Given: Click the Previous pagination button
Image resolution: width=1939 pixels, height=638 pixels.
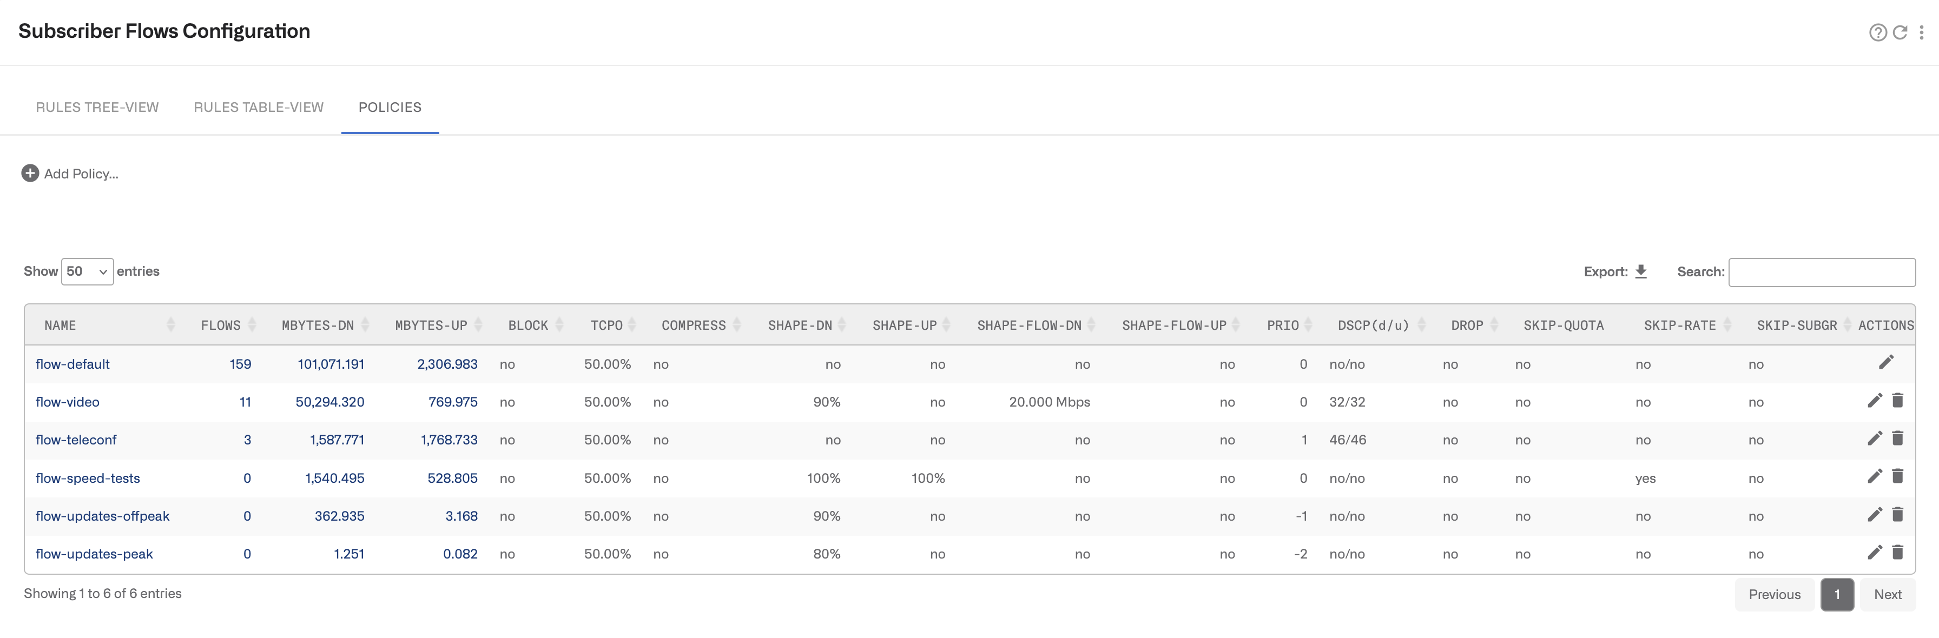Looking at the screenshot, I should pos(1774,594).
